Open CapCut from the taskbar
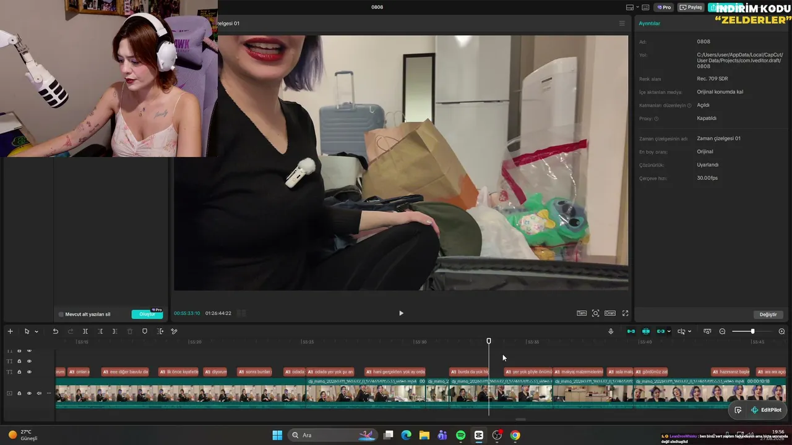 coord(479,435)
